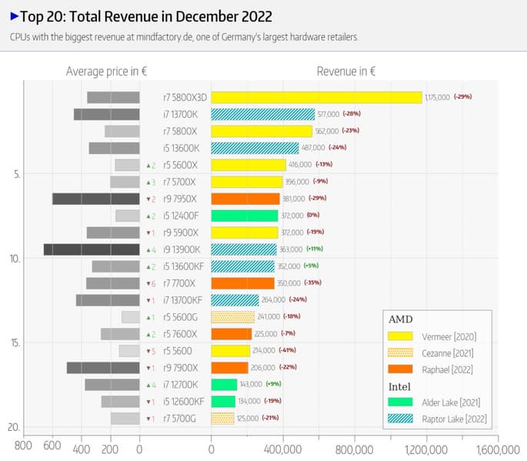
Task: Click the '800' price axis label
Action: pyautogui.click(x=23, y=446)
